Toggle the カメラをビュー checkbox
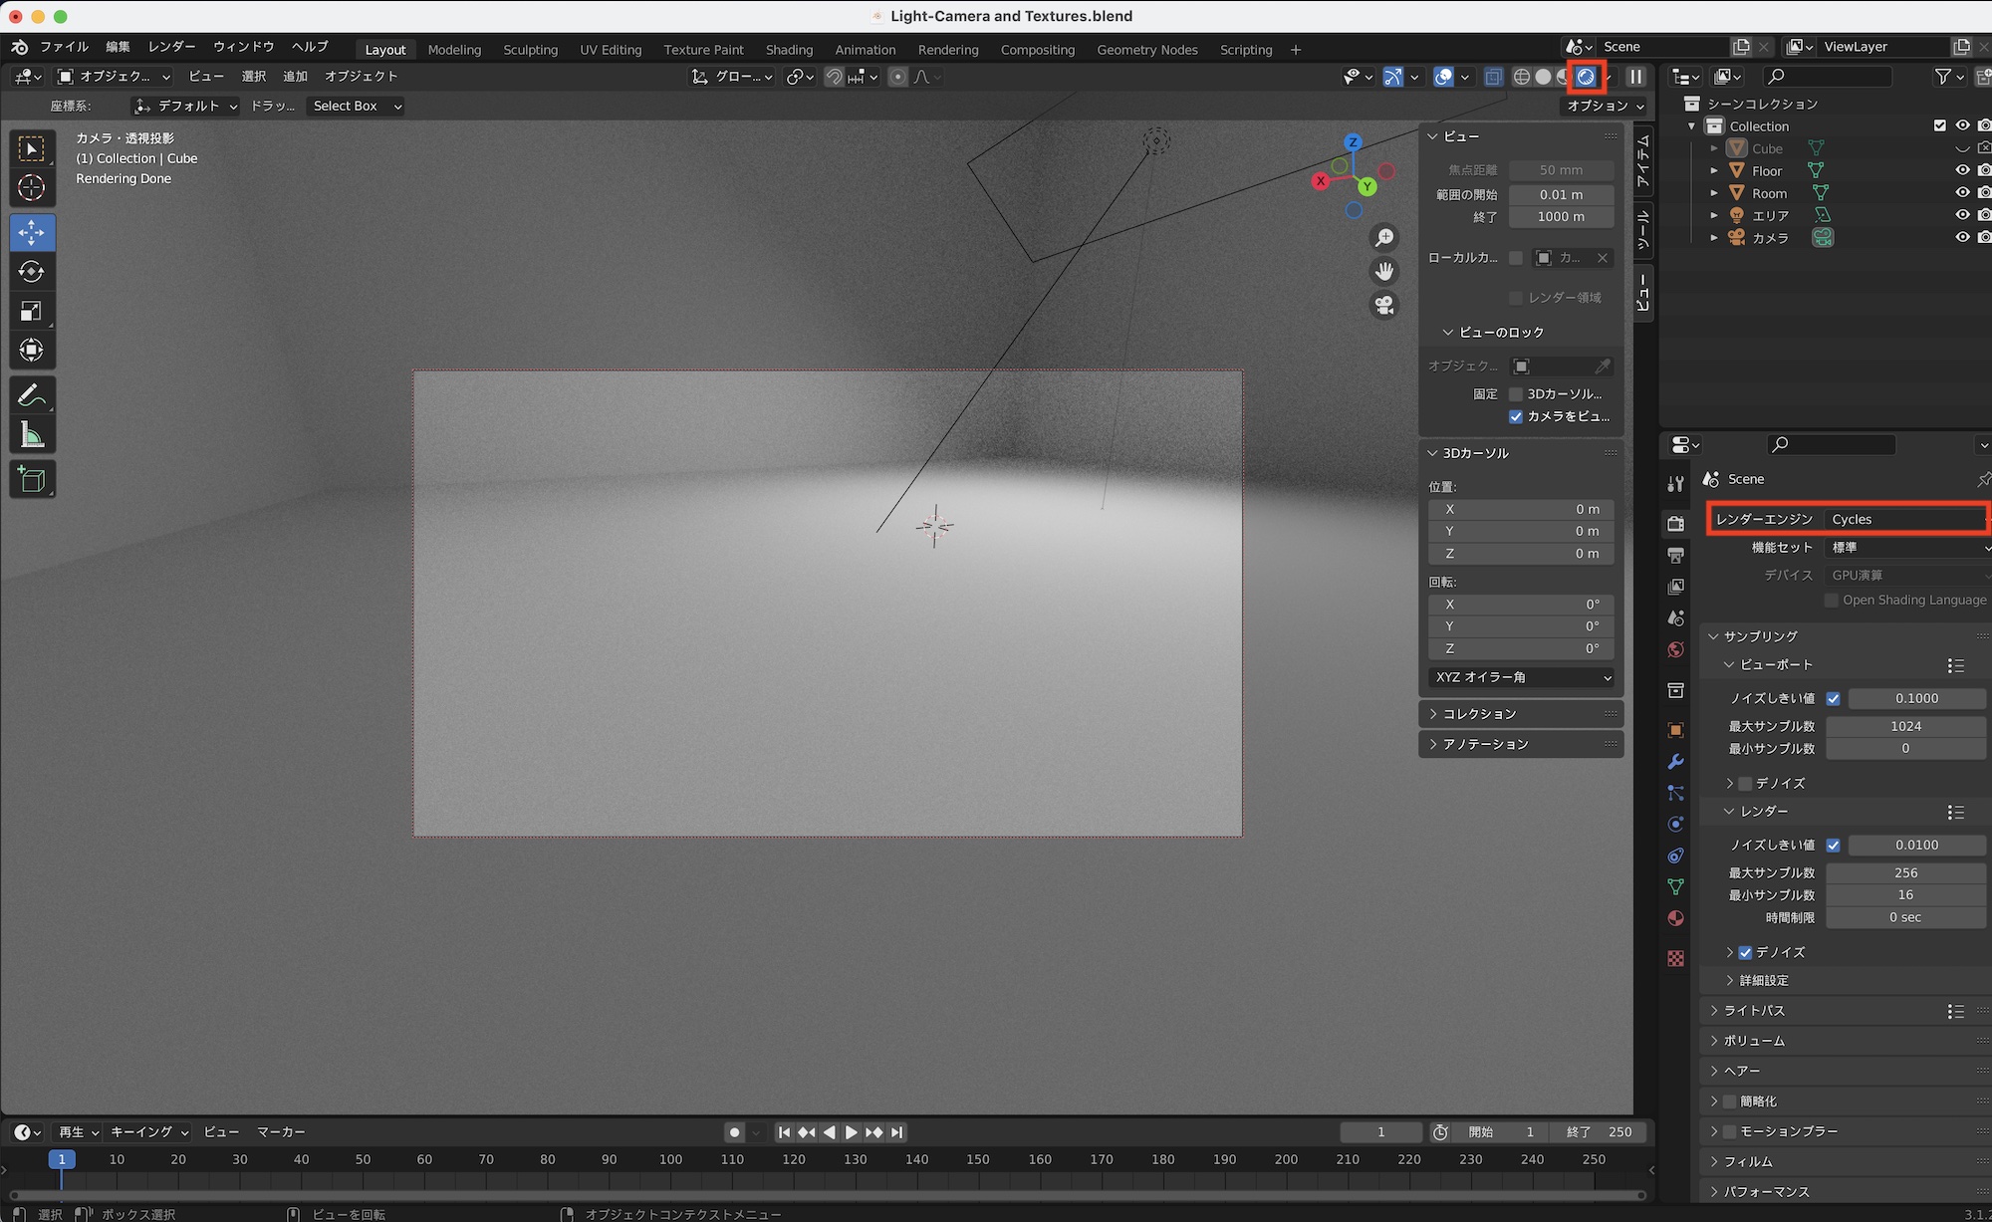The width and height of the screenshot is (1992, 1222). click(1516, 416)
